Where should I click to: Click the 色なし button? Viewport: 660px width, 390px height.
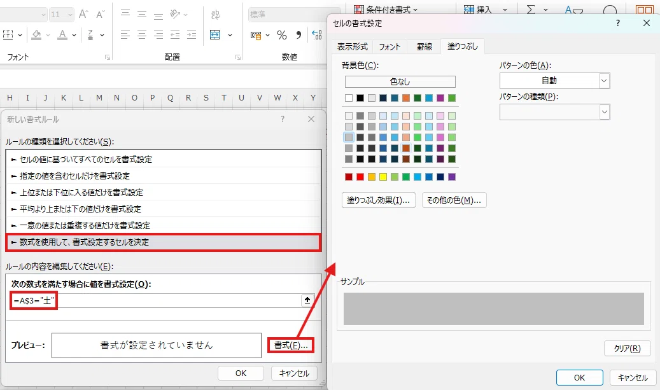click(400, 81)
